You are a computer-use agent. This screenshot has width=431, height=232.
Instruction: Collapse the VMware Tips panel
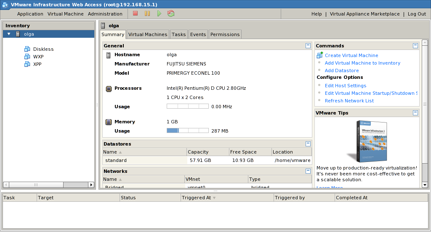(x=415, y=113)
